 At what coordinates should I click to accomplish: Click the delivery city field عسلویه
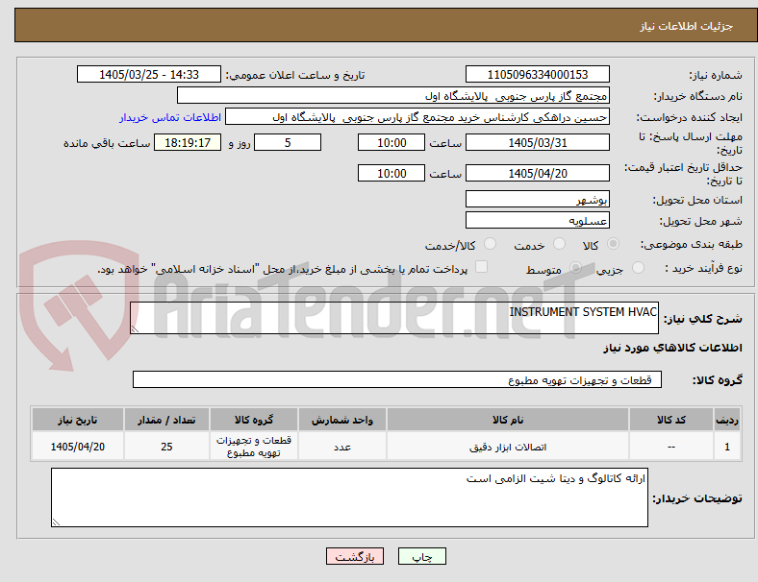click(x=537, y=220)
